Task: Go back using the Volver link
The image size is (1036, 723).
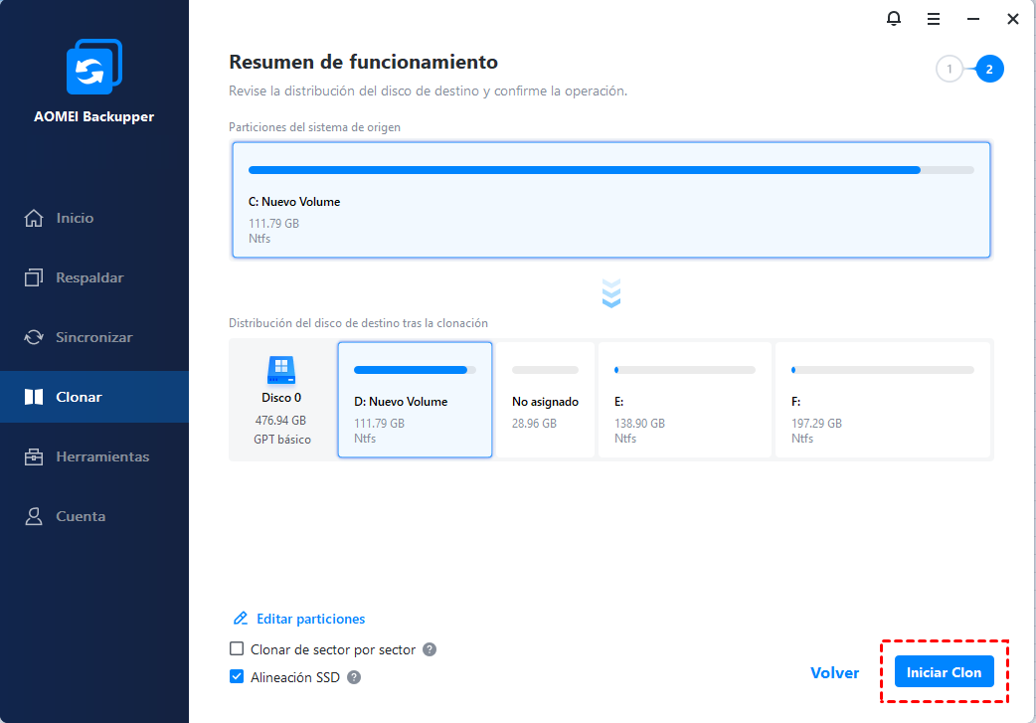Action: (x=834, y=672)
